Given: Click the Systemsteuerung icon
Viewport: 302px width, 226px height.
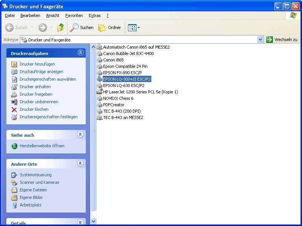Looking at the screenshot, I should [14, 175].
